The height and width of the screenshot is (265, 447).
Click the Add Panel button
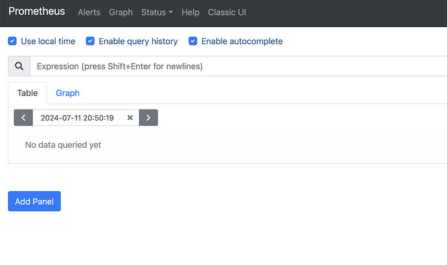(x=34, y=202)
